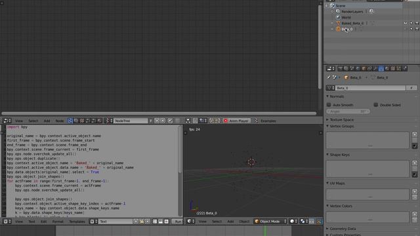Collapse the Vertex Colors panel
The width and height of the screenshot is (420, 236).
click(327, 206)
